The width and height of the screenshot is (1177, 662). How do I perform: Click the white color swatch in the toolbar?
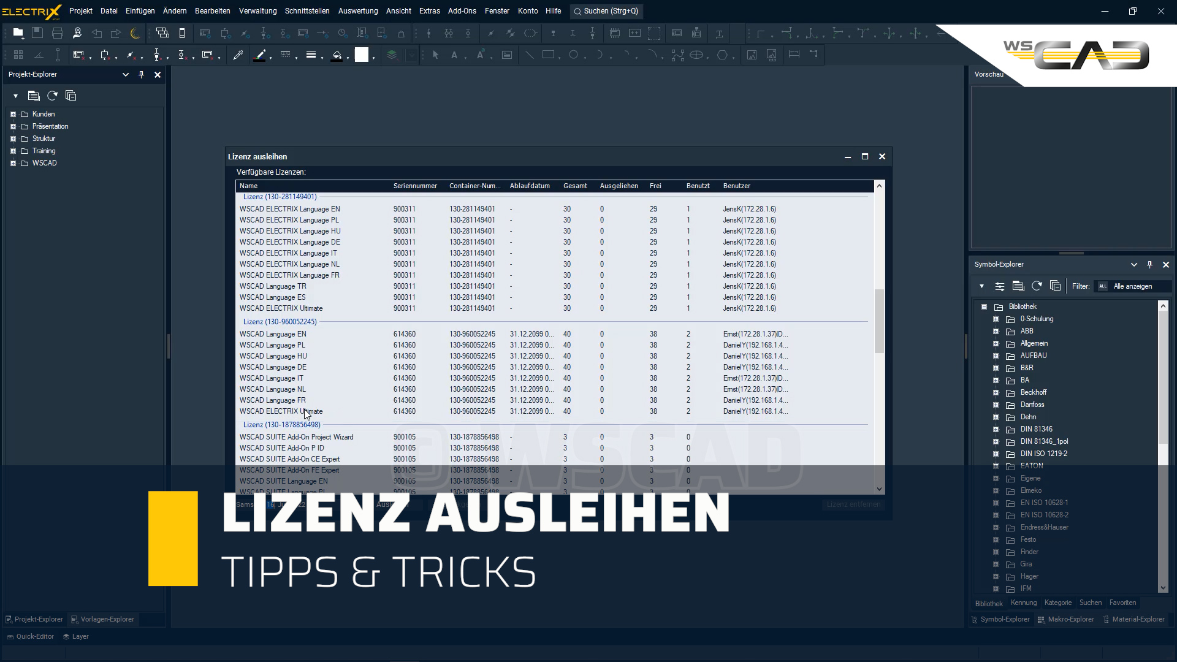point(363,55)
